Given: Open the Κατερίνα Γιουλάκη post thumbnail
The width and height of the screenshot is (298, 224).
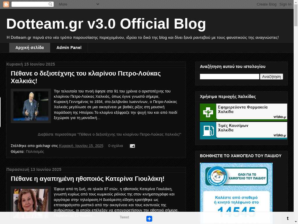Looking at the screenshot, I should [x=31, y=203].
